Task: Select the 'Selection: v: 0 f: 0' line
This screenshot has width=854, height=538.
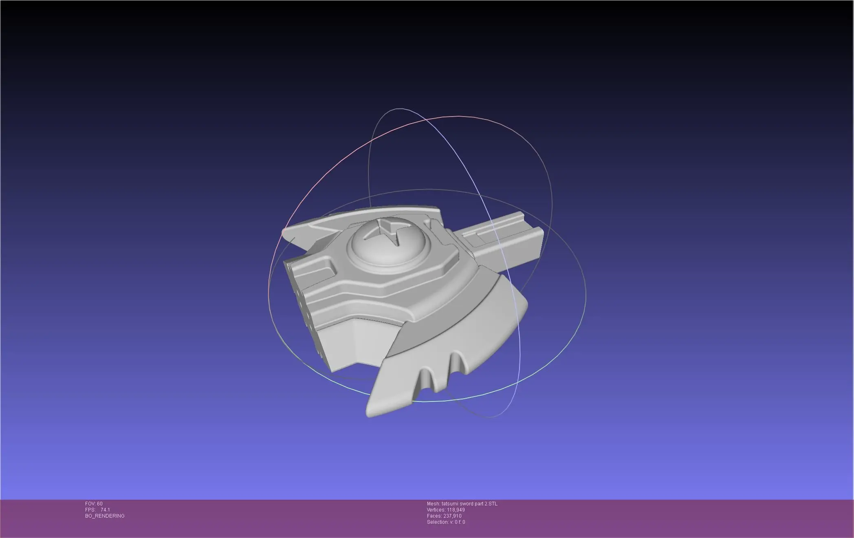Action: click(x=446, y=522)
